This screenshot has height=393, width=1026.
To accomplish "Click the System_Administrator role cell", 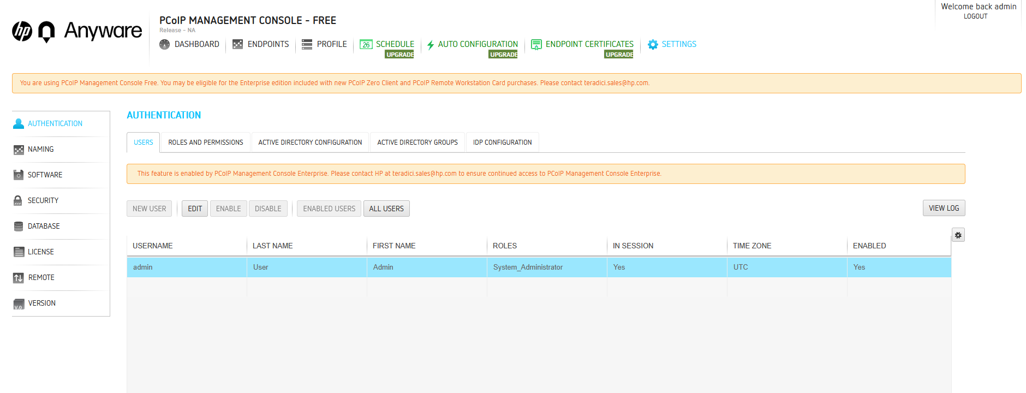I will click(x=547, y=267).
